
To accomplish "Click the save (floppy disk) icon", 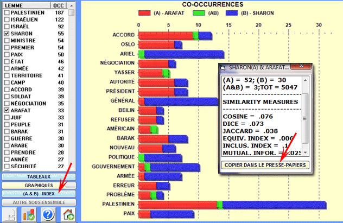I will 10,214.
